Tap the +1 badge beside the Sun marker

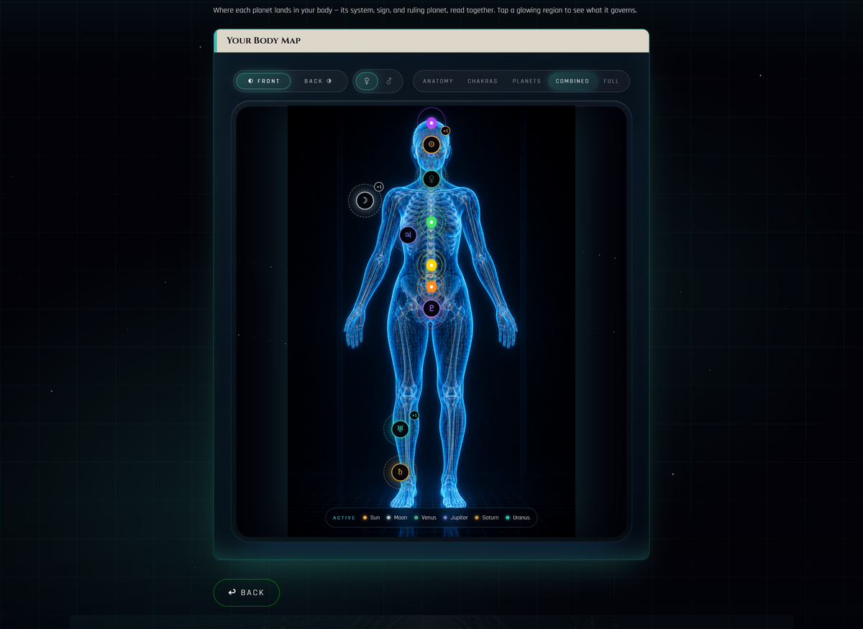coord(445,131)
